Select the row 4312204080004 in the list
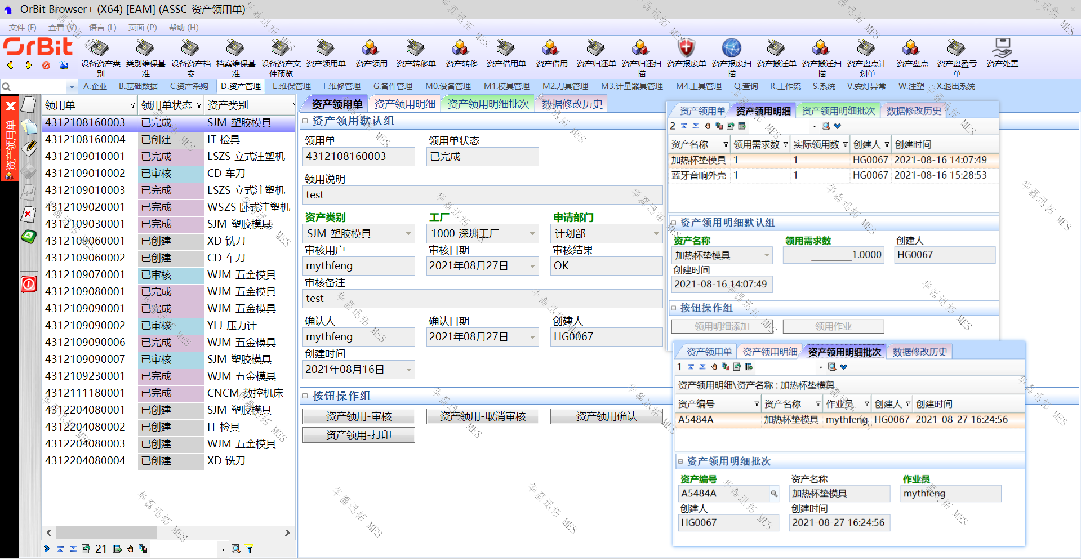This screenshot has height=559, width=1081. pos(168,461)
